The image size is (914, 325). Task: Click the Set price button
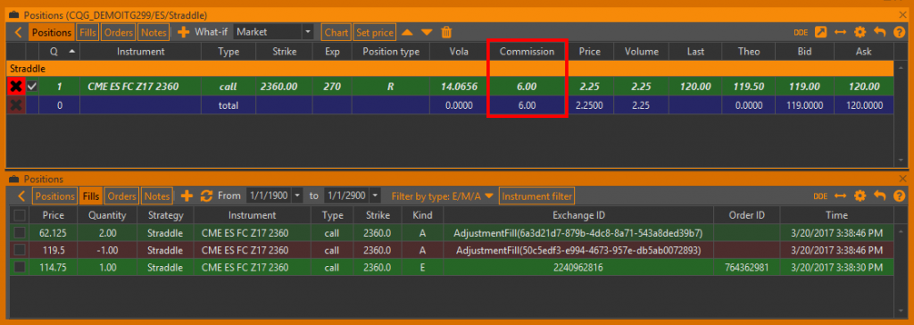click(375, 32)
